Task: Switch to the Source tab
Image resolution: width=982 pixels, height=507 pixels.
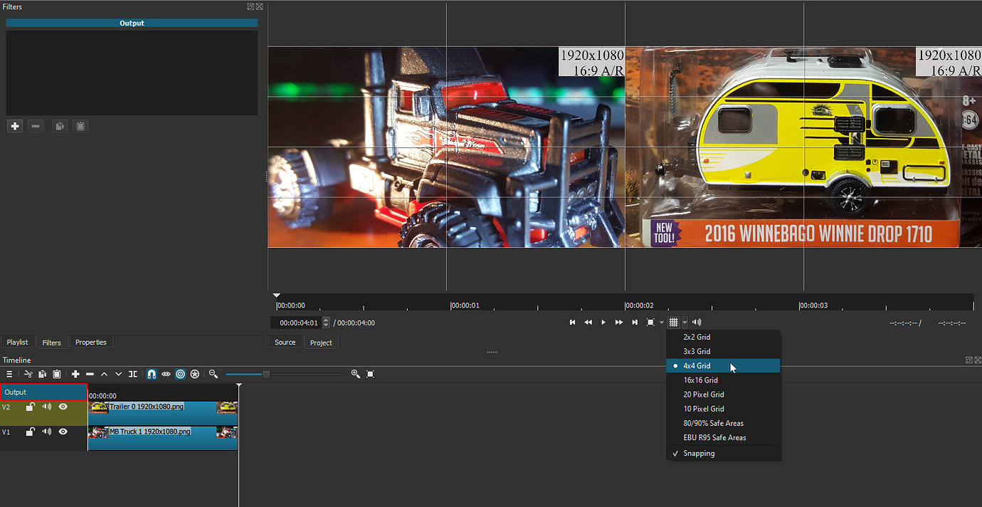Action: point(285,342)
